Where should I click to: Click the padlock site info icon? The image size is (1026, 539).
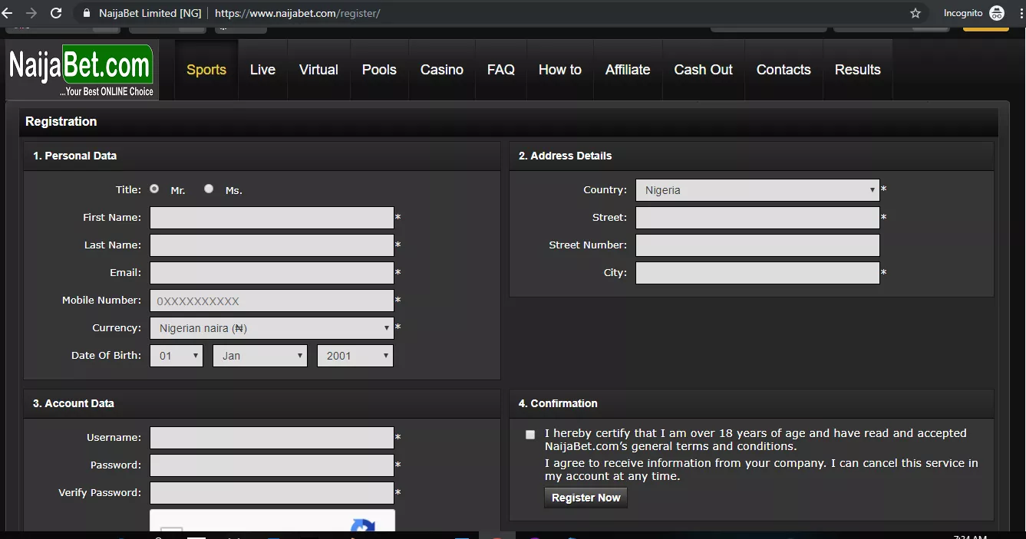click(85, 13)
